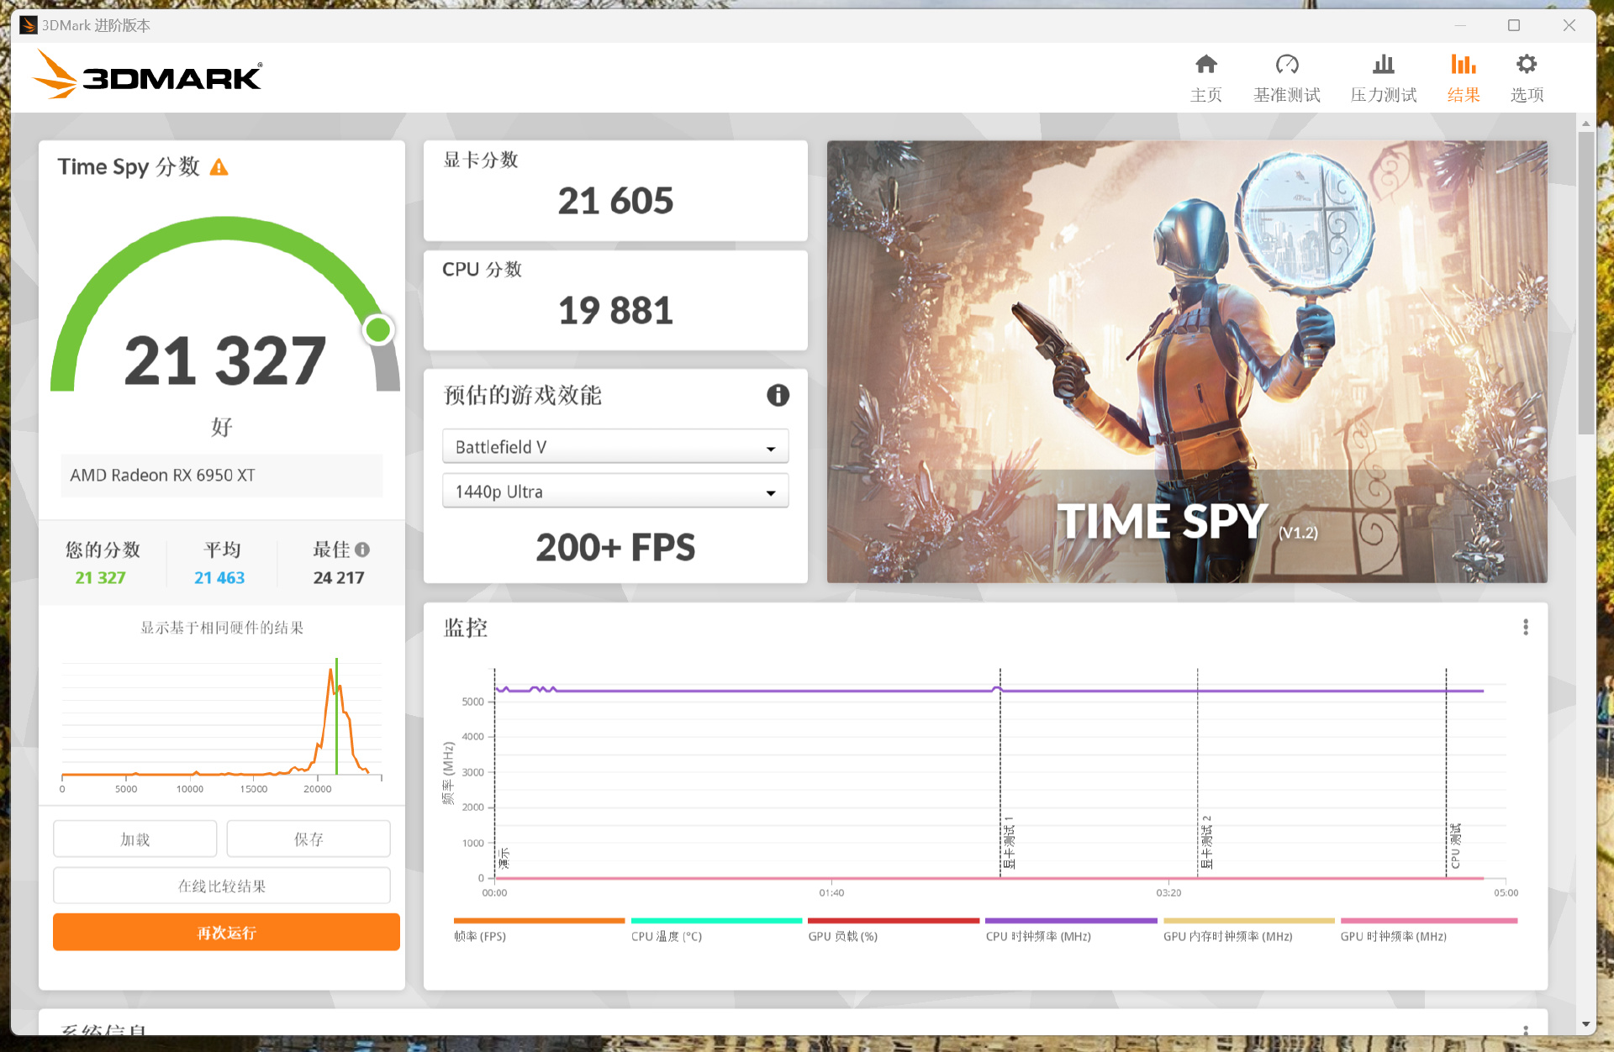This screenshot has width=1614, height=1052.
Task: Click the Time Spy score warning triangle
Action: tap(219, 167)
